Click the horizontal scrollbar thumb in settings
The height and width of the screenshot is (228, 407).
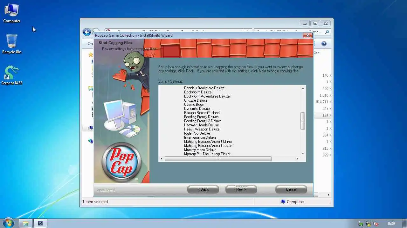(x=218, y=159)
